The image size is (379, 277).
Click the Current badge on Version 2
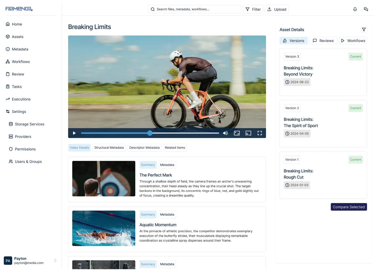point(356,108)
